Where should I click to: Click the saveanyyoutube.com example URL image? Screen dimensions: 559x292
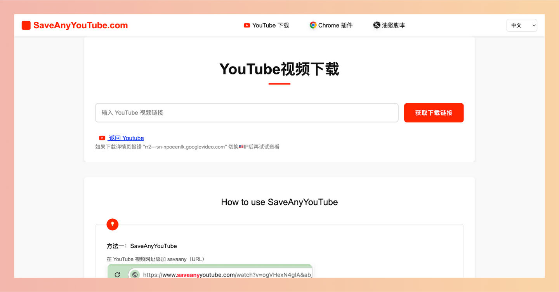210,271
